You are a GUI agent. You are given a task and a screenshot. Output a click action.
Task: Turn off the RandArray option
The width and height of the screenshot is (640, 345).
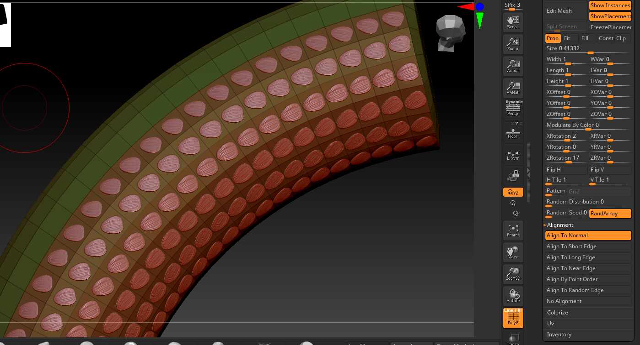point(610,213)
